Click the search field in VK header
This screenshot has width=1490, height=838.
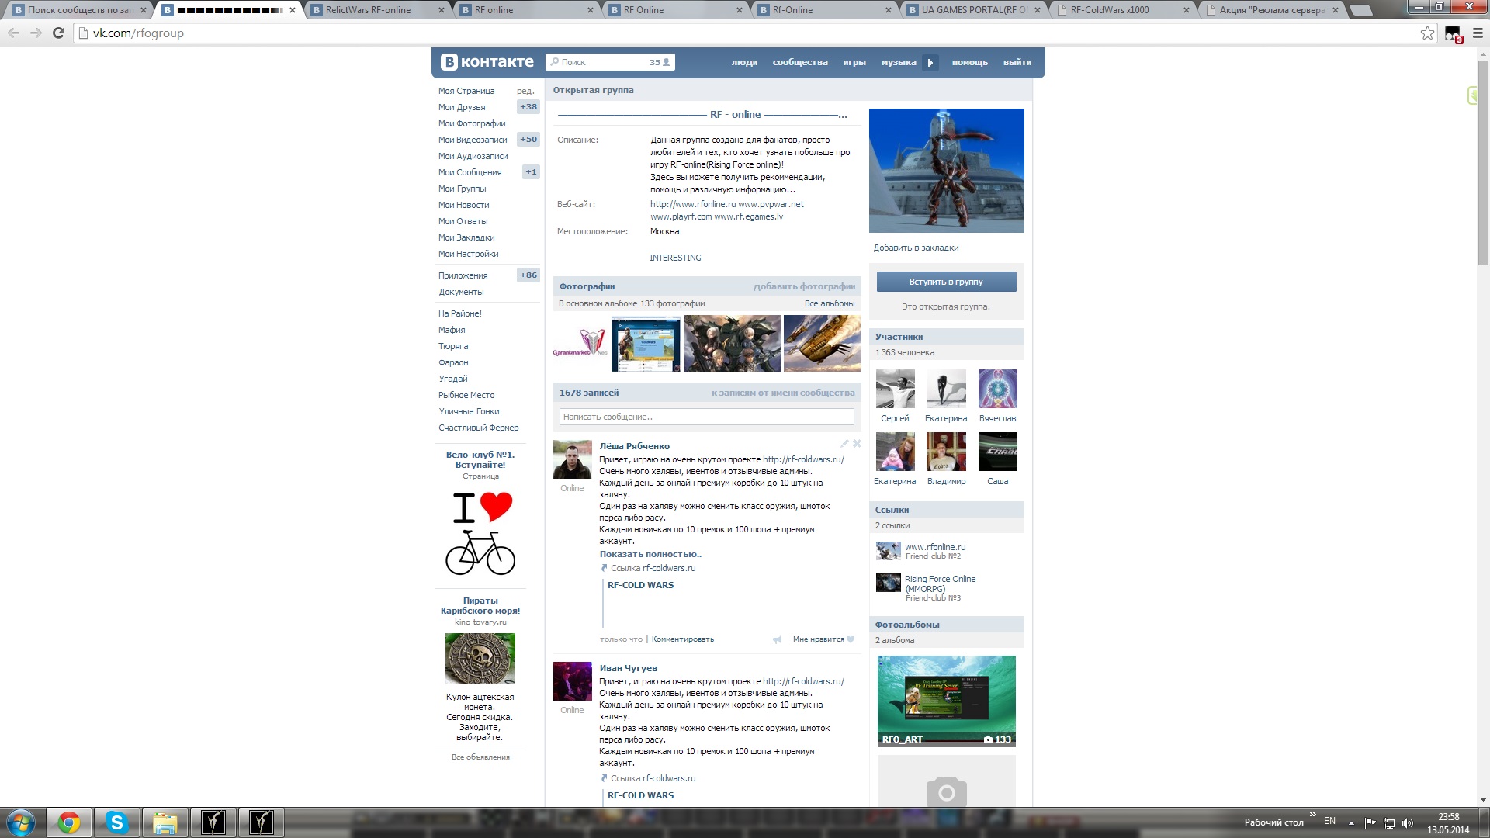point(610,62)
